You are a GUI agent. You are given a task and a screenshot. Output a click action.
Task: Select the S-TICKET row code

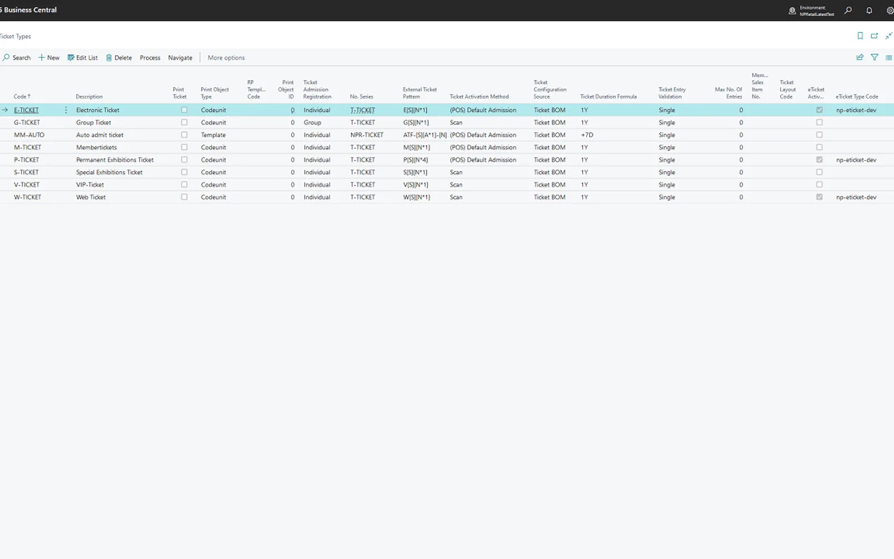(26, 172)
